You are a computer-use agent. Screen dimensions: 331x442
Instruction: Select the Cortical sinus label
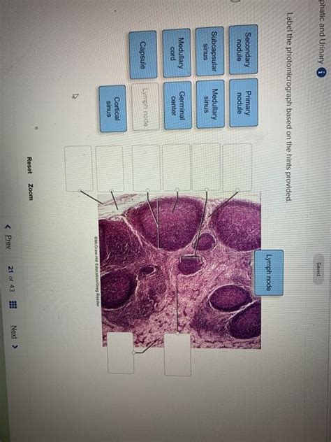[113, 108]
